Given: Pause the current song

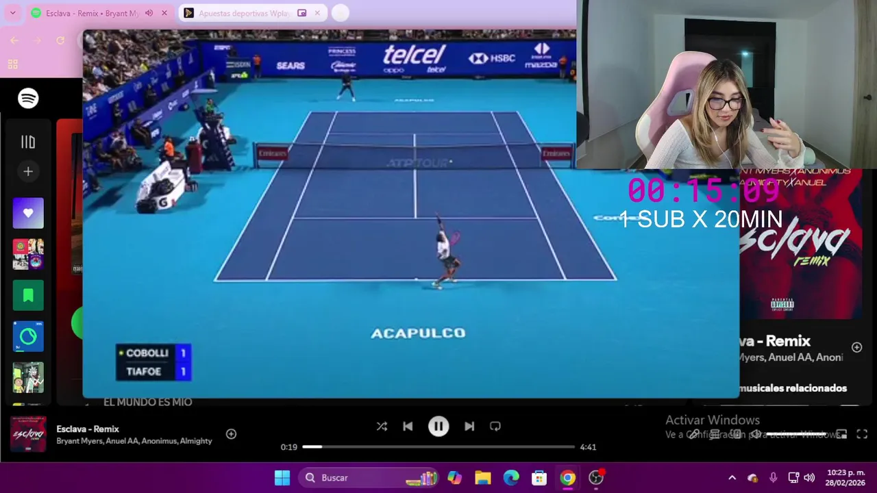Looking at the screenshot, I should click(438, 426).
